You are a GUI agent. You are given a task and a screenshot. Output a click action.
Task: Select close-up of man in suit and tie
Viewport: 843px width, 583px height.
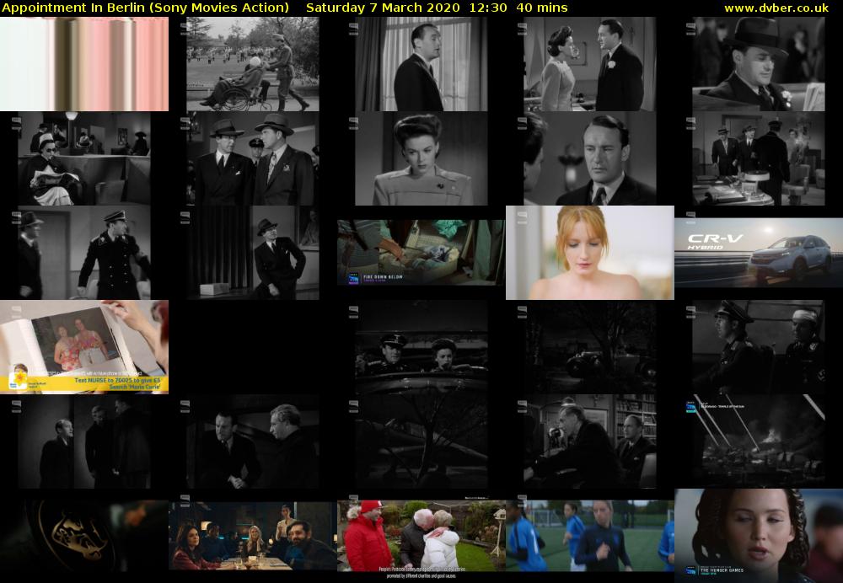[590, 158]
